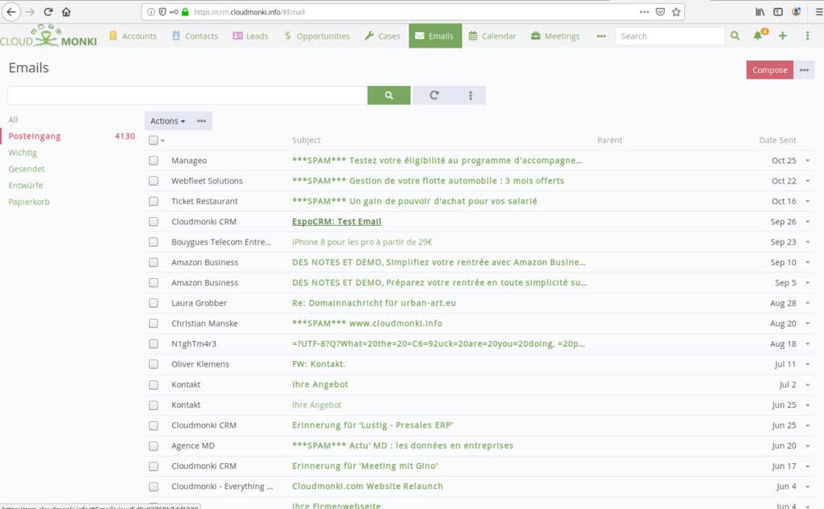Open row menu for the Oct 25 email
This screenshot has height=509, width=824.
(x=807, y=160)
